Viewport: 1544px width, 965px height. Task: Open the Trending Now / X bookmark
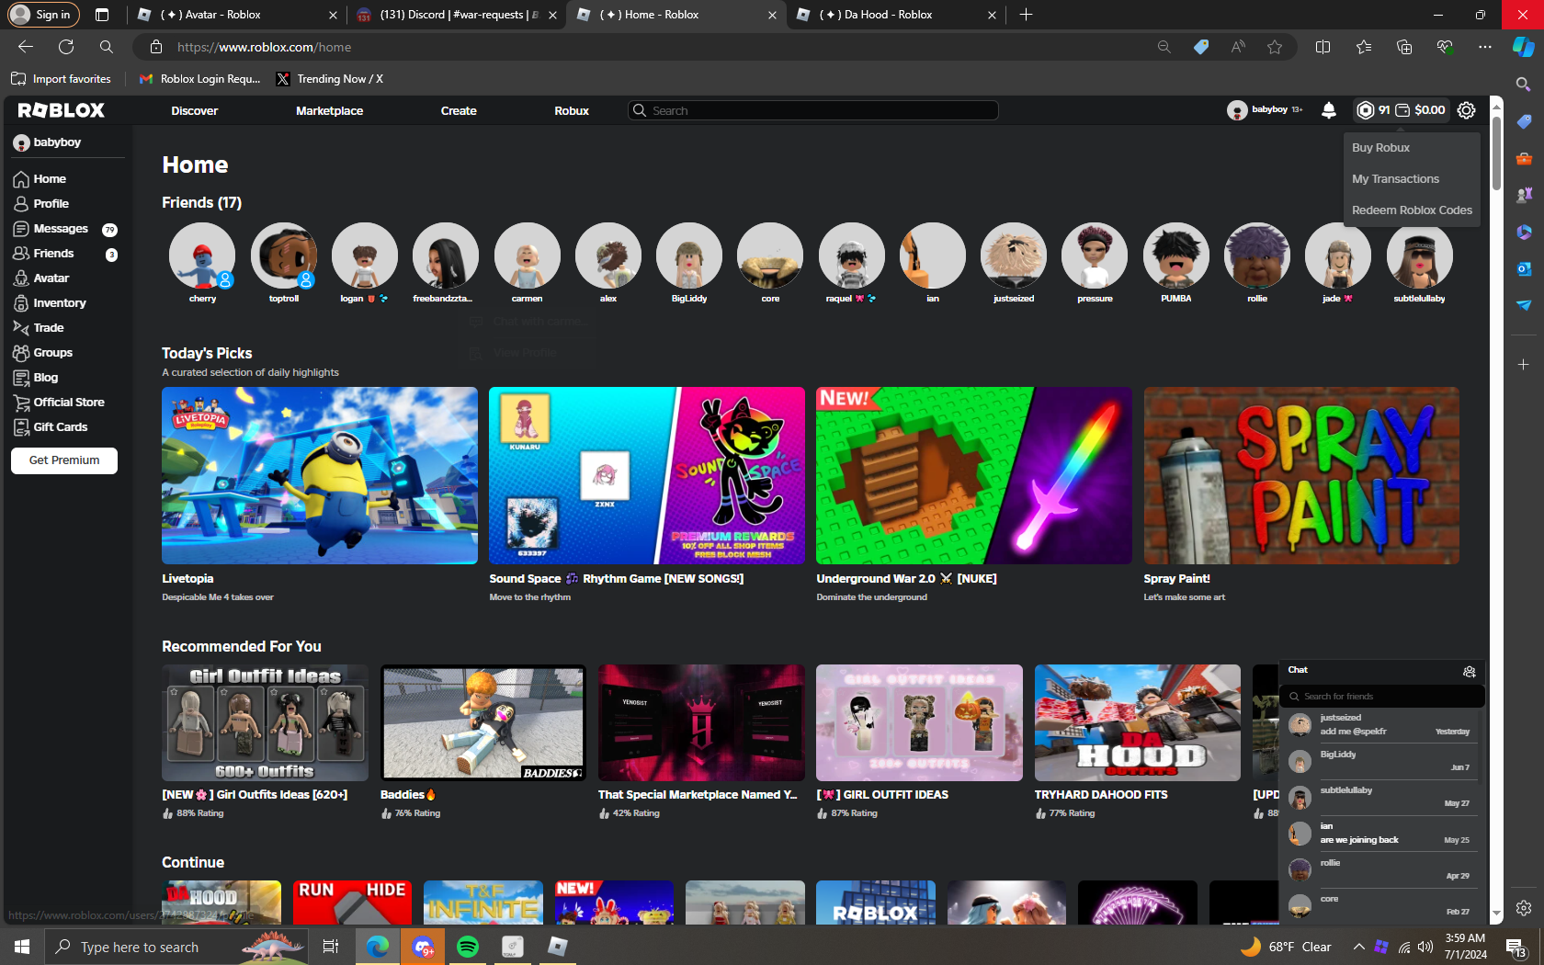click(x=330, y=79)
